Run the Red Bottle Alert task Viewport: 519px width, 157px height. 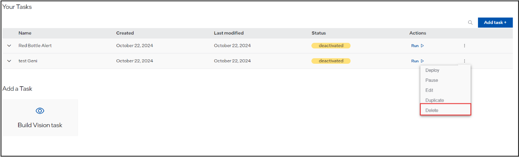pos(417,46)
